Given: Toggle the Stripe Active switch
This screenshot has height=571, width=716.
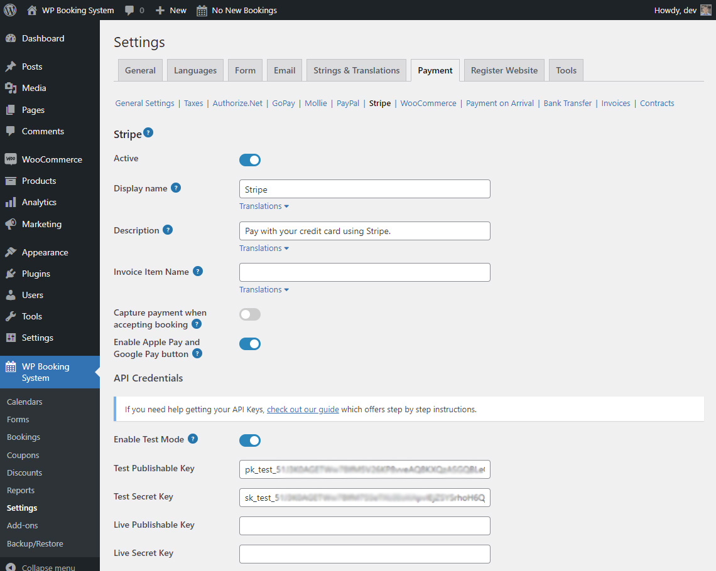Looking at the screenshot, I should click(x=250, y=160).
